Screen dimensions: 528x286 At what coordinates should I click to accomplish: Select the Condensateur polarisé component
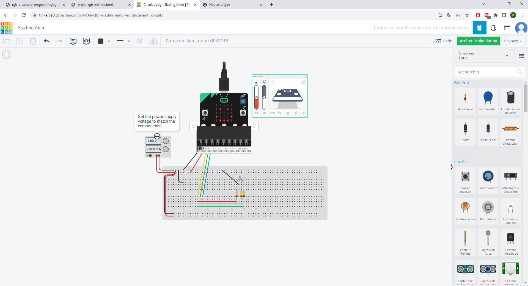(511, 101)
